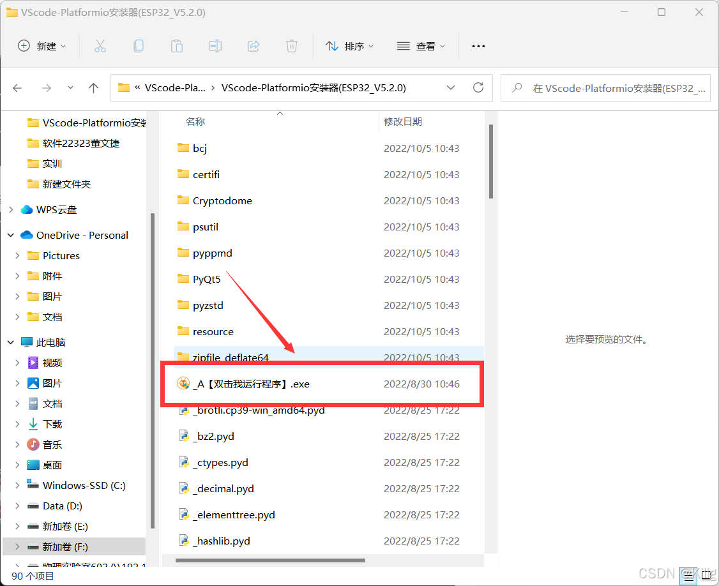Click the search magnifier icon
The image size is (719, 586).
click(517, 87)
